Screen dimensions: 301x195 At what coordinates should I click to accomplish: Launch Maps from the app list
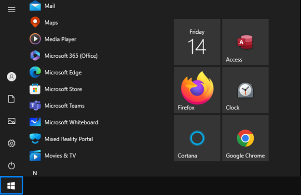[x=35, y=22]
